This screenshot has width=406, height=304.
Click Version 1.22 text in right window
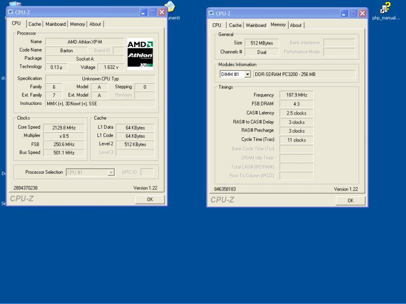[346, 189]
